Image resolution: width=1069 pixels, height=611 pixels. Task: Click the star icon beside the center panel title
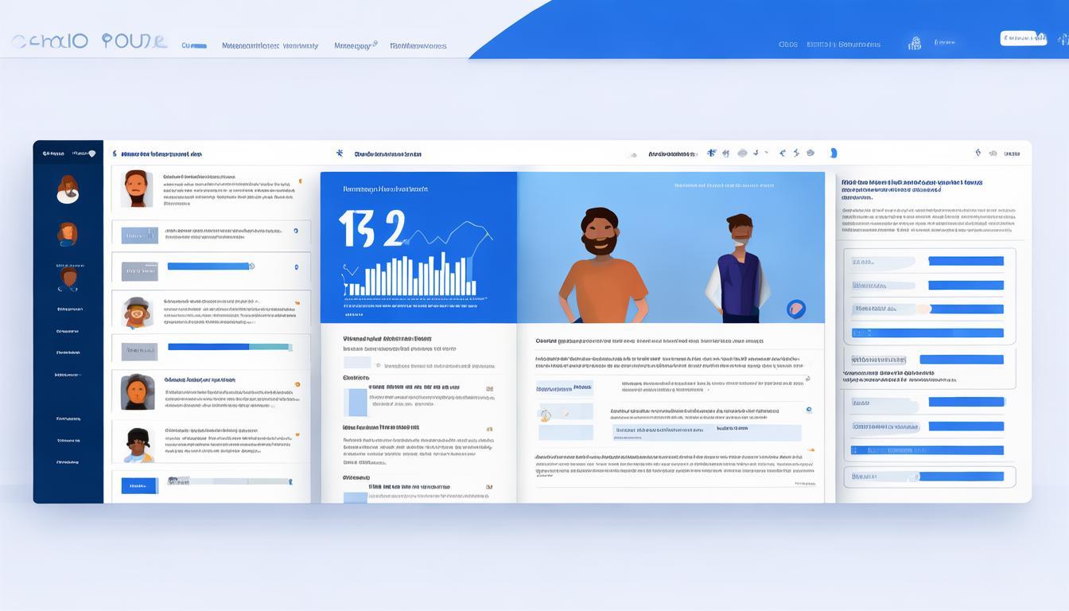340,154
